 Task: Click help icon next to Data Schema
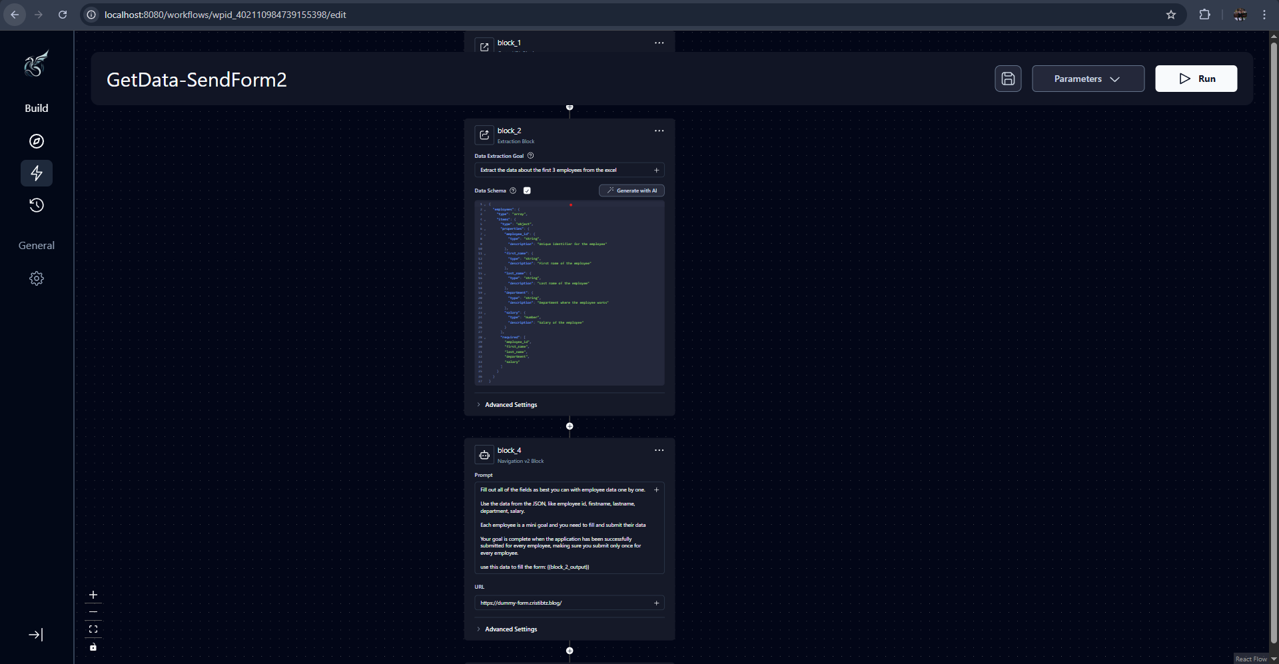coord(513,190)
